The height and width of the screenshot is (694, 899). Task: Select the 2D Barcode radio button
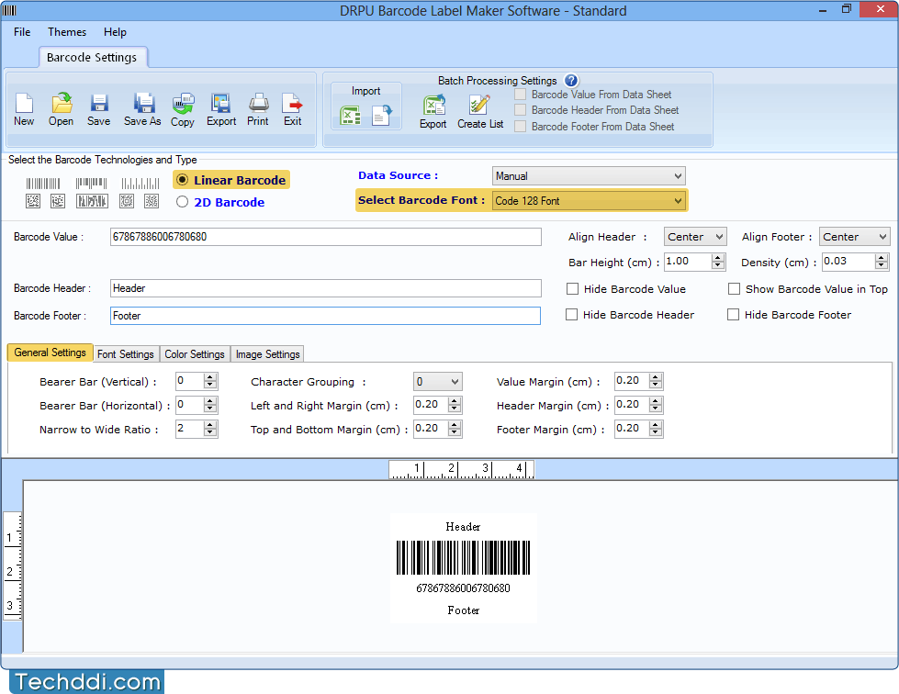pyautogui.click(x=183, y=202)
